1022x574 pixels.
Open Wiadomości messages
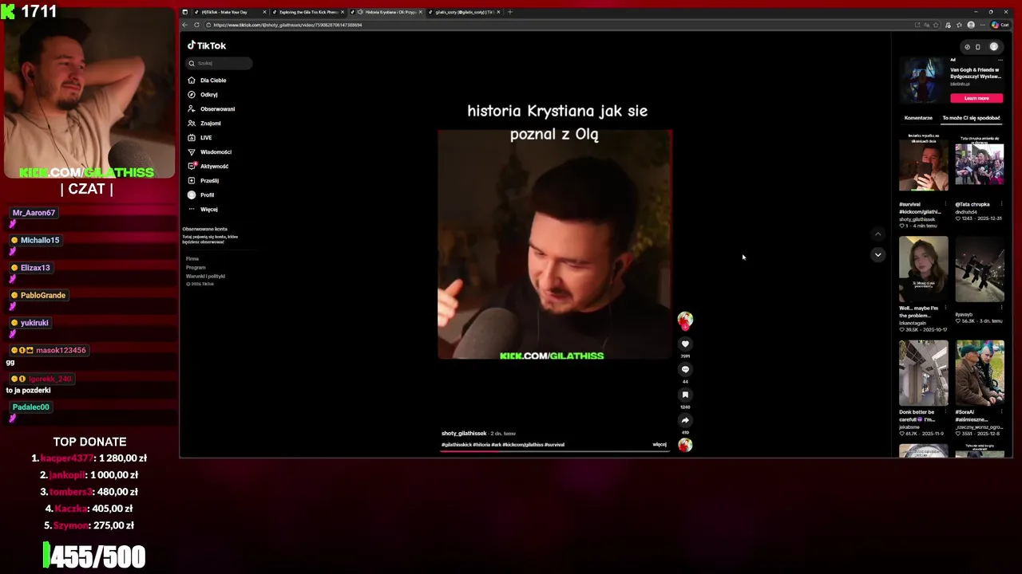210,152
